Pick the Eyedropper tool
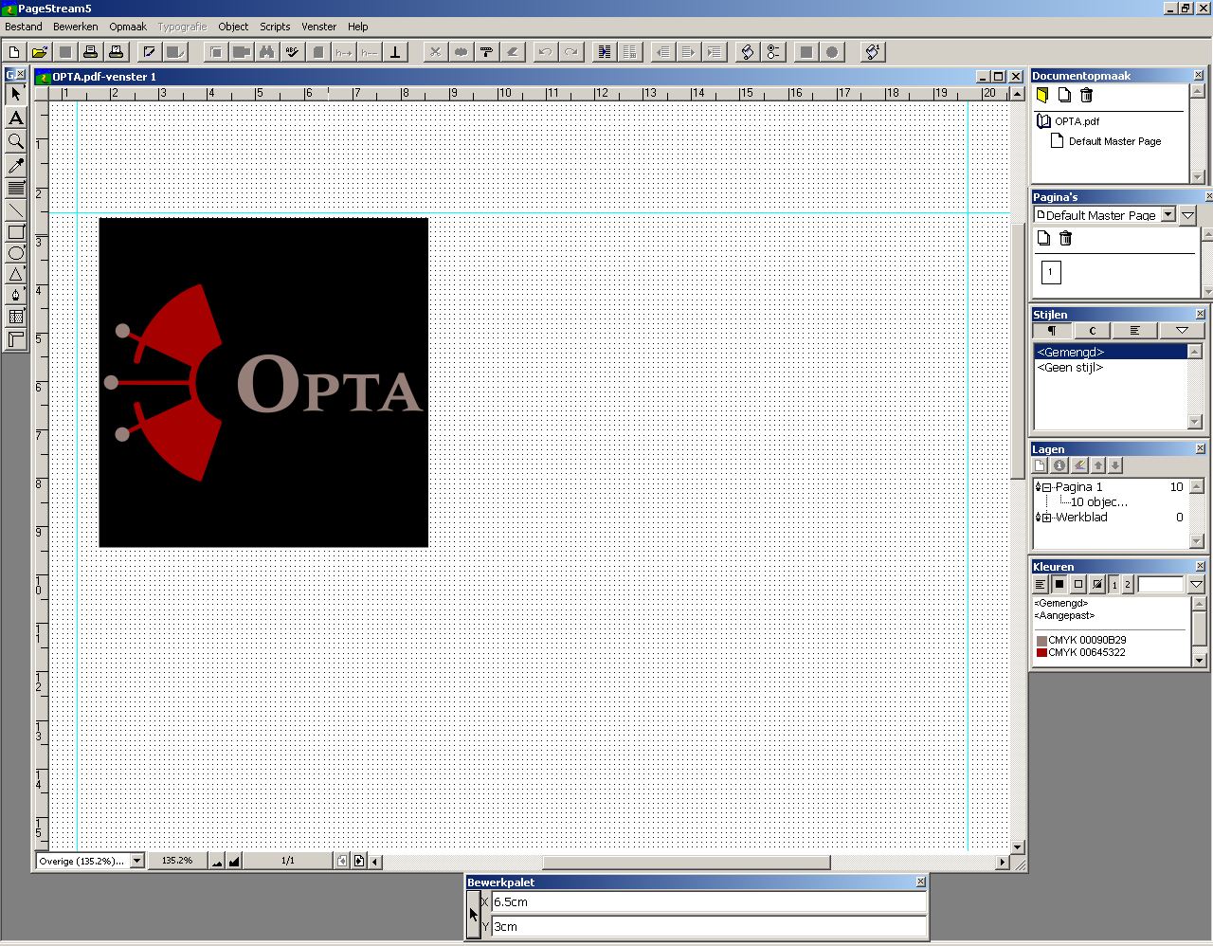Image resolution: width=1213 pixels, height=946 pixels. coord(16,165)
